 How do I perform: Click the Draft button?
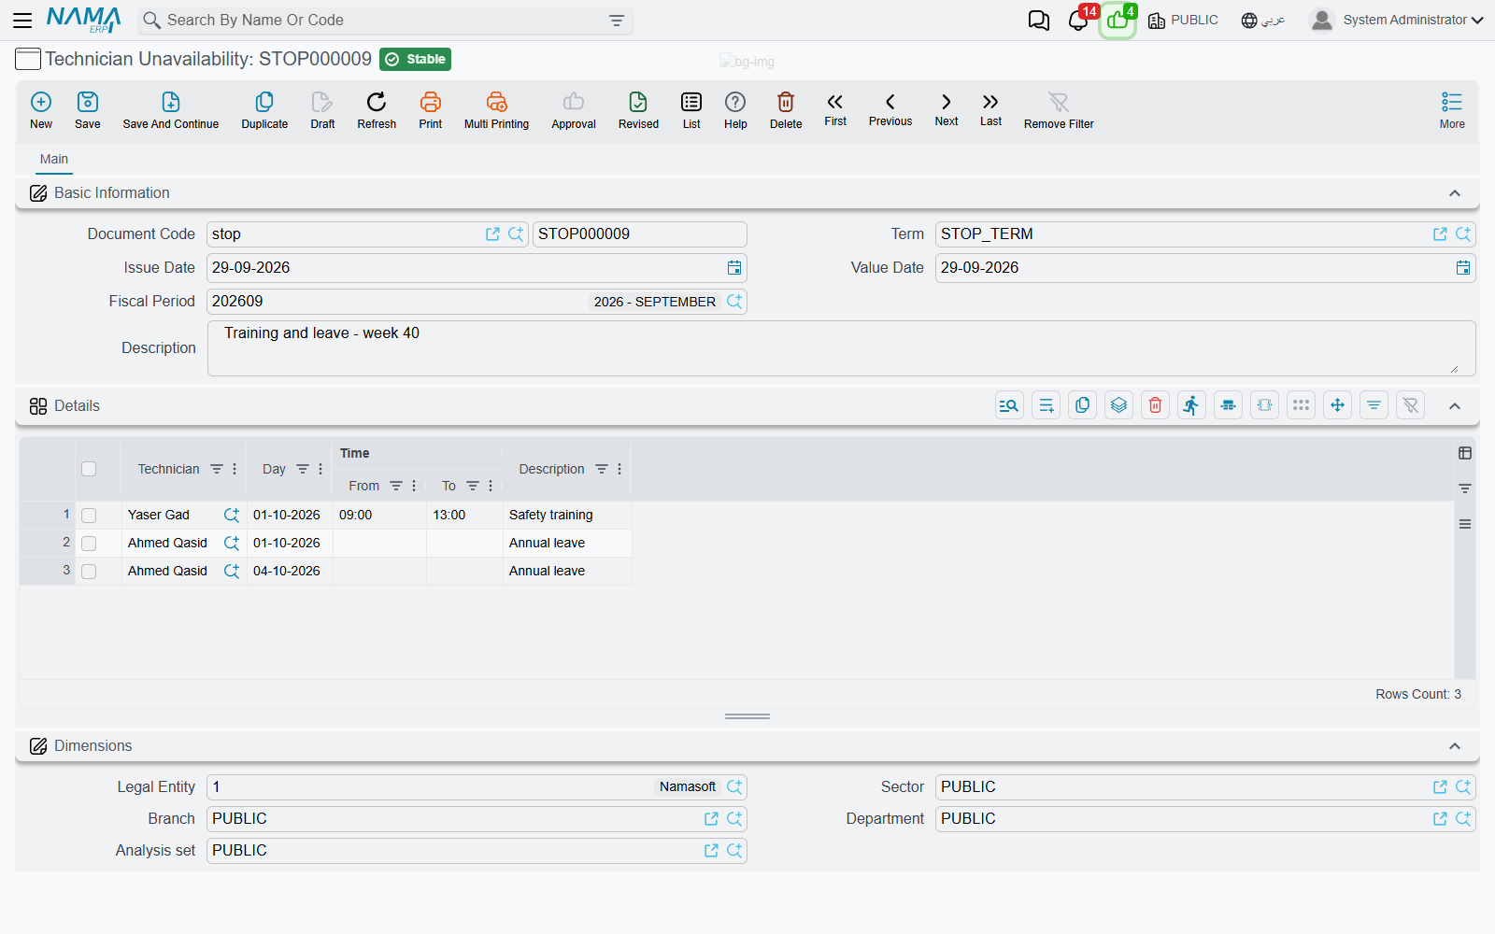pos(322,110)
